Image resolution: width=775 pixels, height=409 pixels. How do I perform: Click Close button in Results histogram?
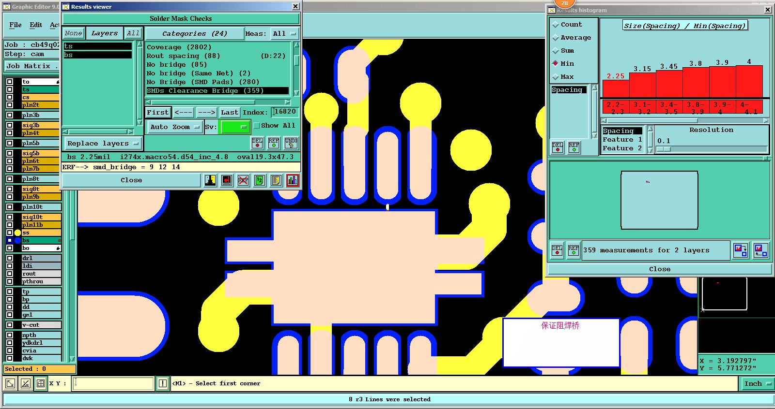[660, 269]
